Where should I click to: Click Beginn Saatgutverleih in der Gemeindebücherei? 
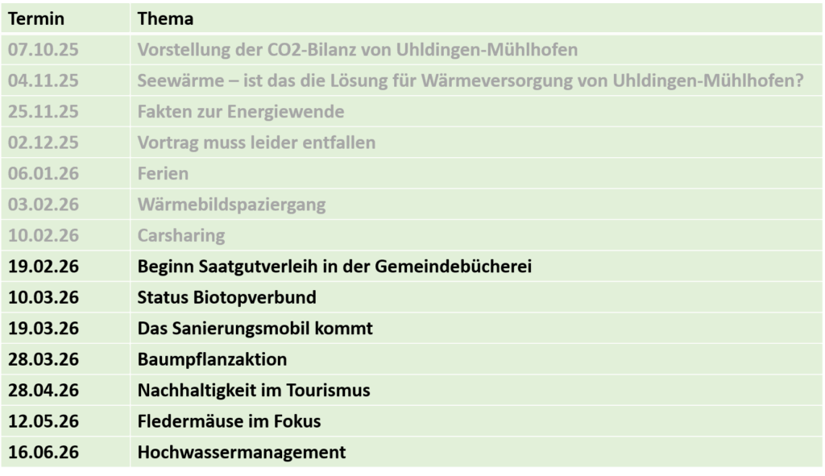pyautogui.click(x=334, y=267)
